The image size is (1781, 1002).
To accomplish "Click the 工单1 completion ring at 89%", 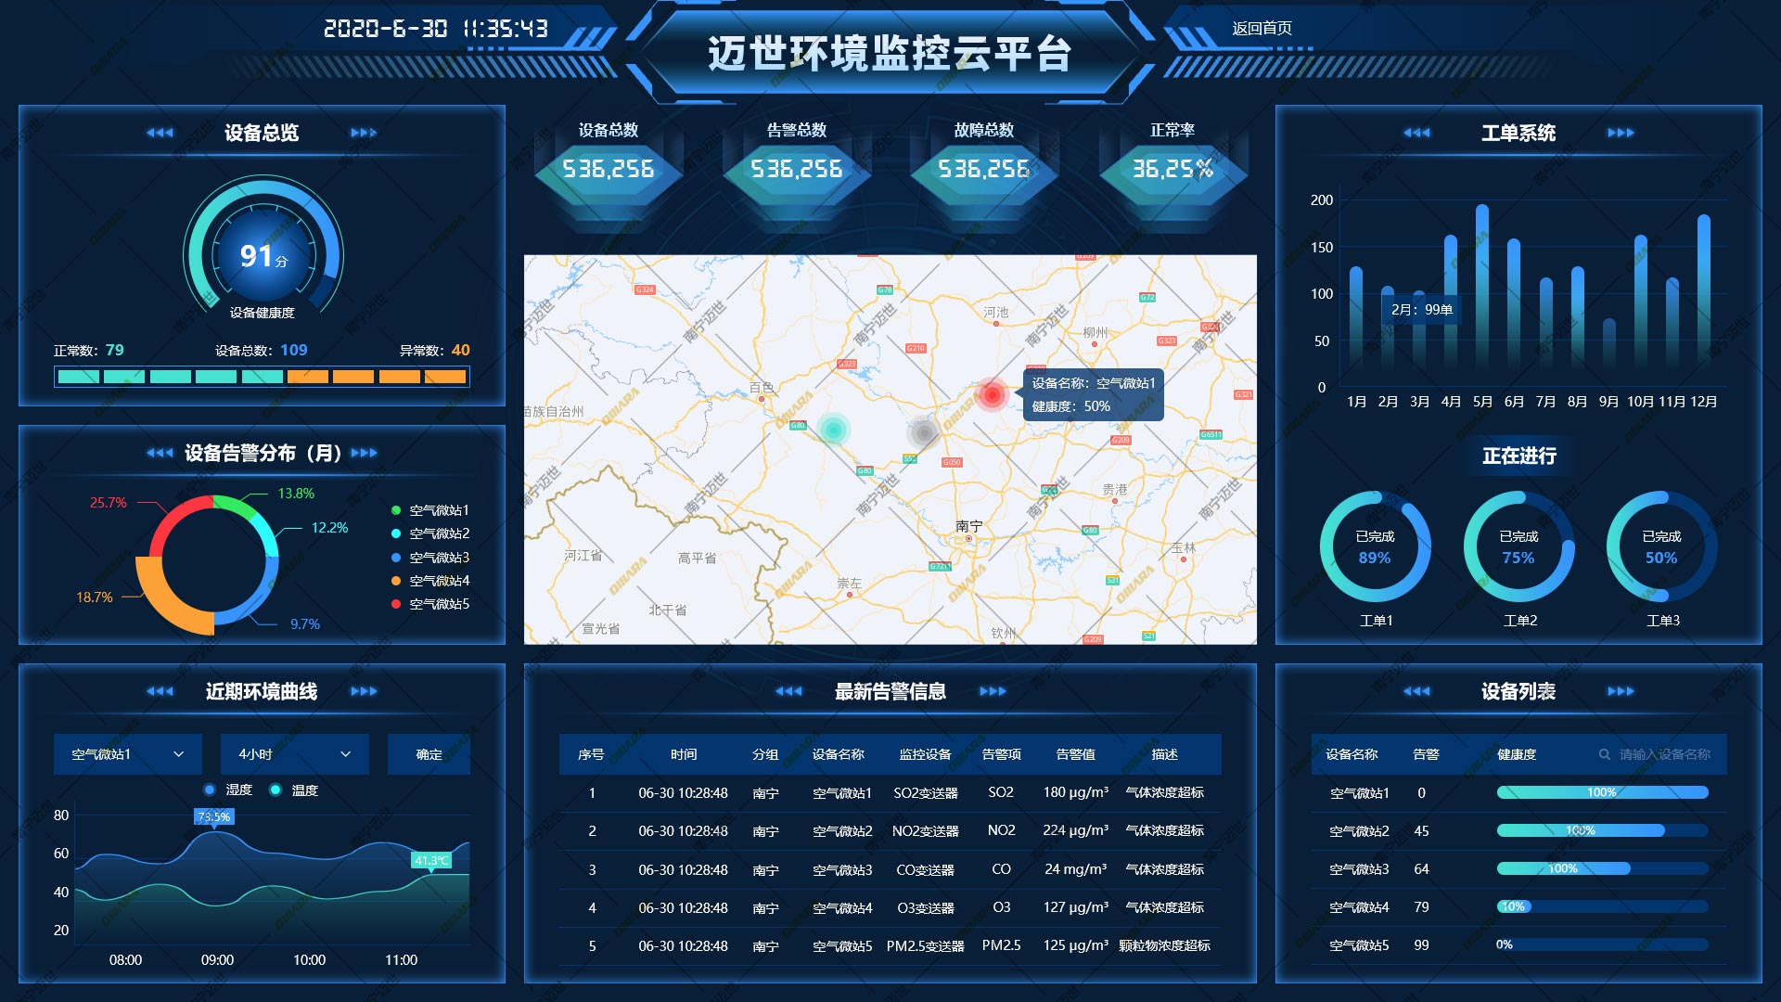I will [x=1376, y=547].
